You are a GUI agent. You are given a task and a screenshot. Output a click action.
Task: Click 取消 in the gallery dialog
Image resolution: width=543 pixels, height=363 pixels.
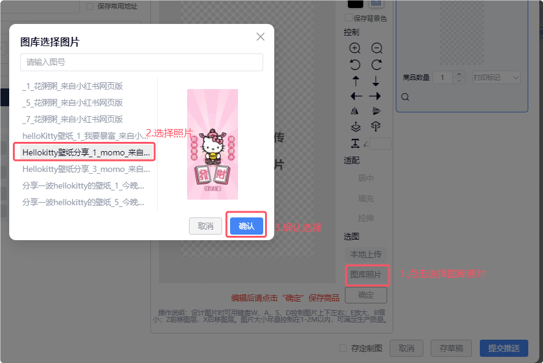[206, 227]
